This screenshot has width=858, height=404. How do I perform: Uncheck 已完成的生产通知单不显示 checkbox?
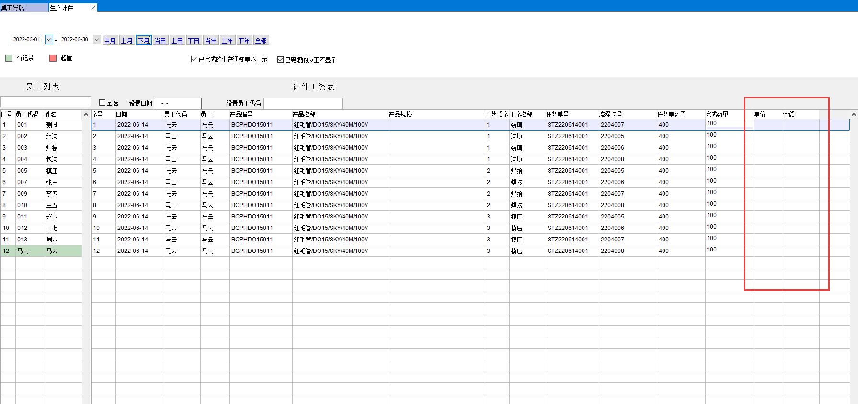point(194,59)
